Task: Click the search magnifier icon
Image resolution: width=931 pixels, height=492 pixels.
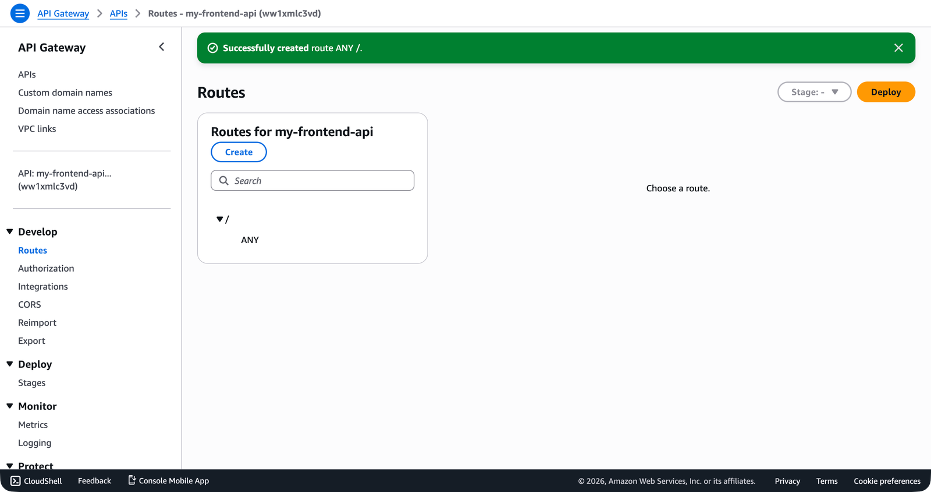Action: coord(223,180)
